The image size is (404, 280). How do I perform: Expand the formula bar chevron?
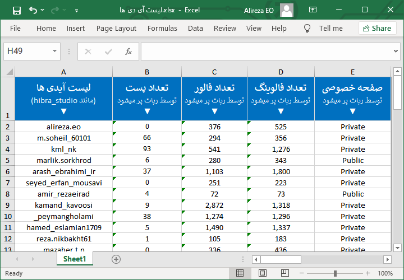[x=396, y=51]
